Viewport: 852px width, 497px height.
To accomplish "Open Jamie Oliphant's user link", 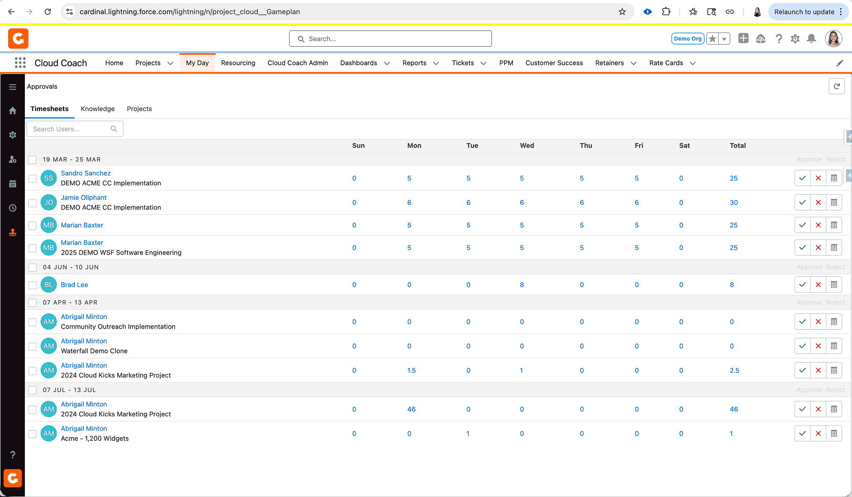I will 84,197.
